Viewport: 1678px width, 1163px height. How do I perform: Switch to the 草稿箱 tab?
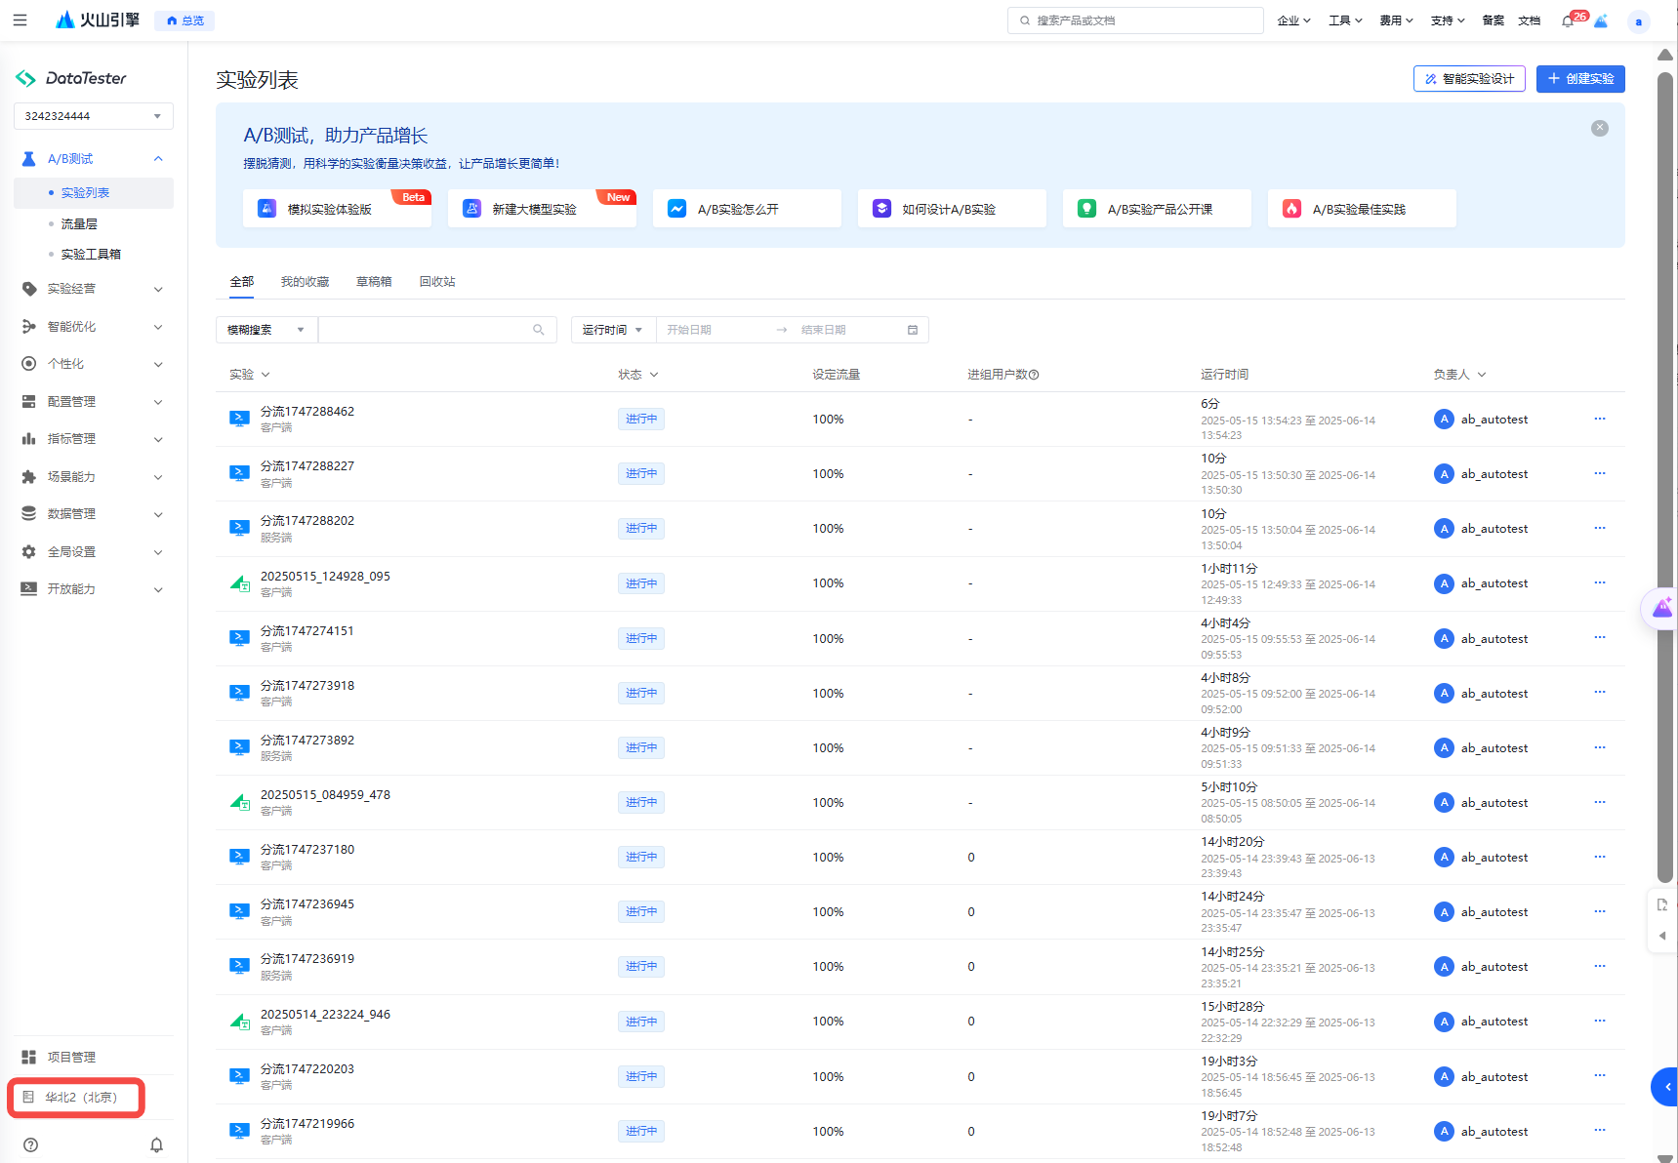point(374,282)
